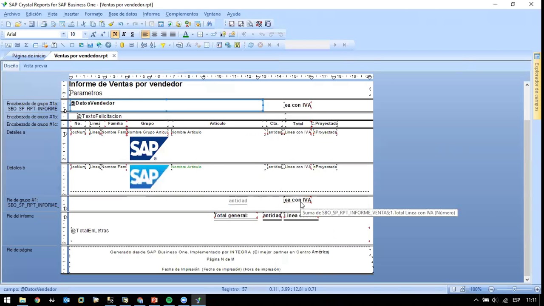Click the Paste clipboard icon
Image resolution: width=544 pixels, height=306 pixels.
pyautogui.click(x=102, y=24)
